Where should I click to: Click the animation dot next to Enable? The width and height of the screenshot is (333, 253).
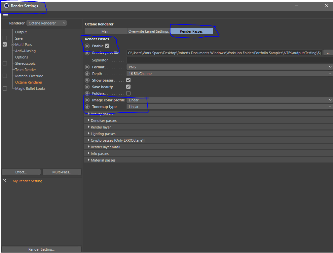(x=87, y=46)
